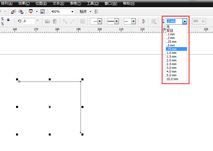Select .75 mm outline width option
The image size is (213, 151).
coord(171,49)
